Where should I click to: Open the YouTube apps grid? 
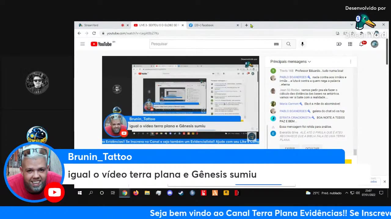pos(350,44)
